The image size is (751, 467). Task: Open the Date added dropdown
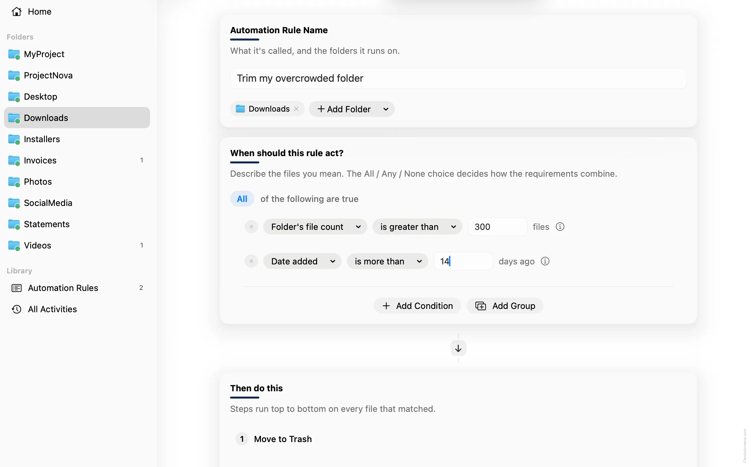click(302, 261)
